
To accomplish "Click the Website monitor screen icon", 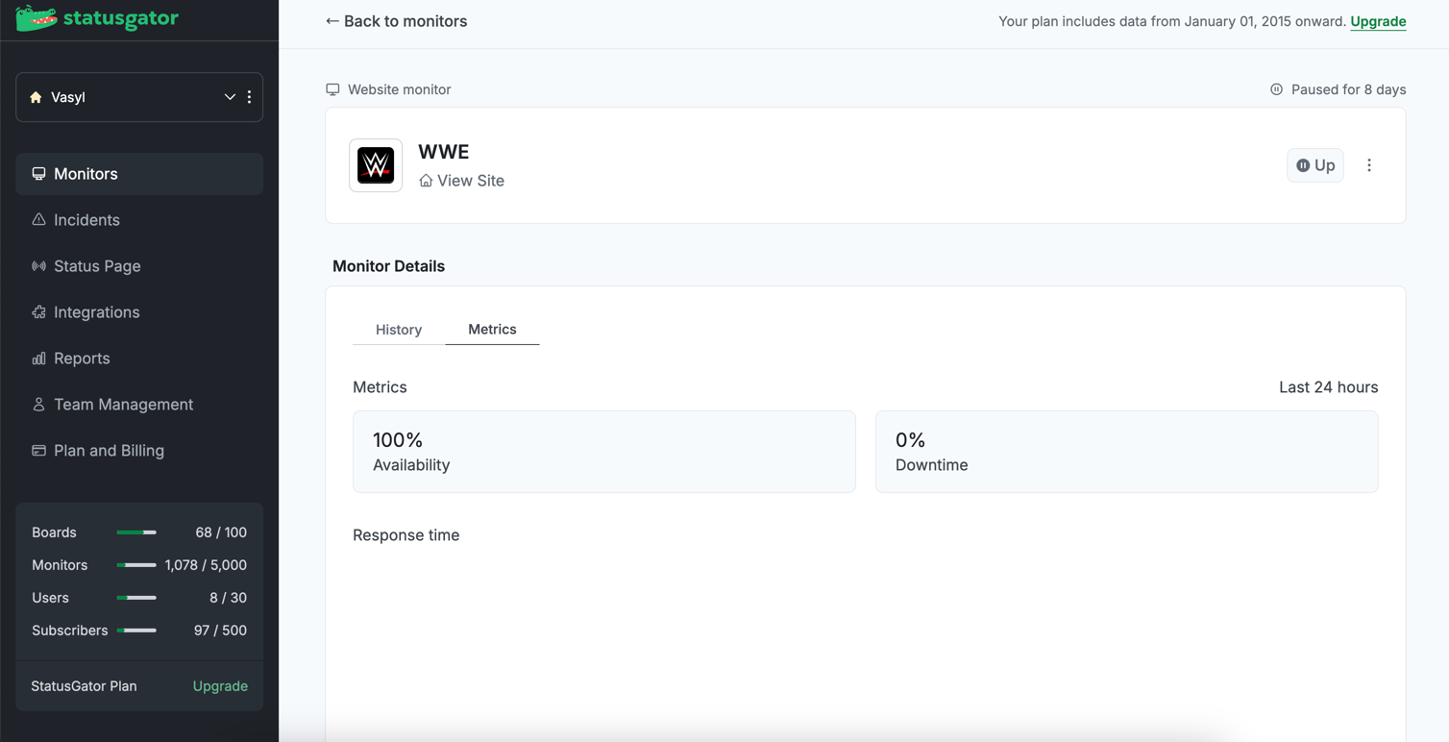I will point(332,89).
